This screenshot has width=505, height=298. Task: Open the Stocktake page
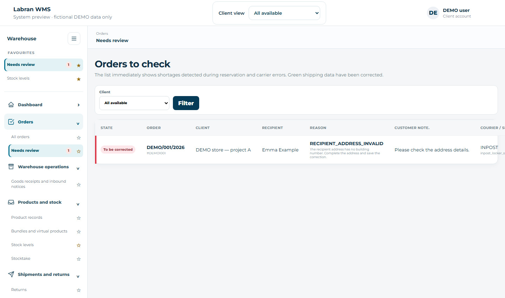(x=21, y=258)
